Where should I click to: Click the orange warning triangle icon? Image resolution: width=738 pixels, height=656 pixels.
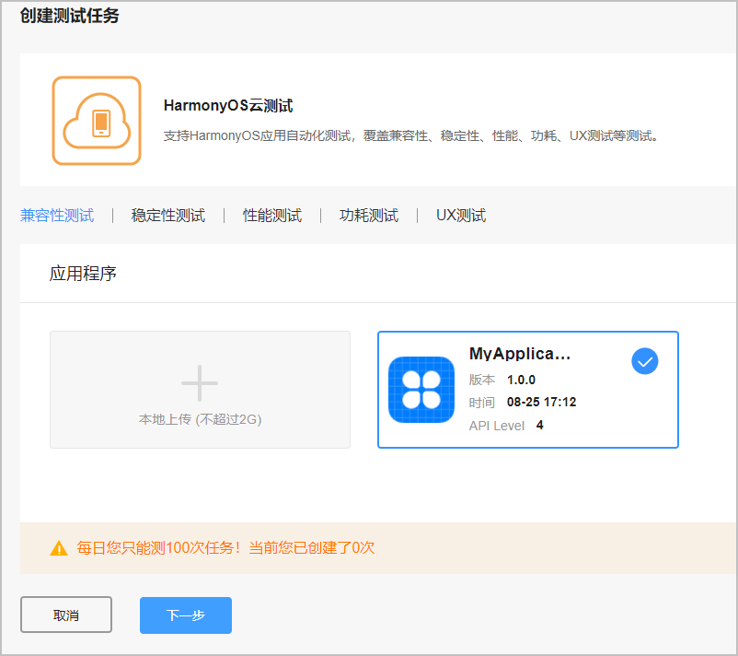point(59,548)
